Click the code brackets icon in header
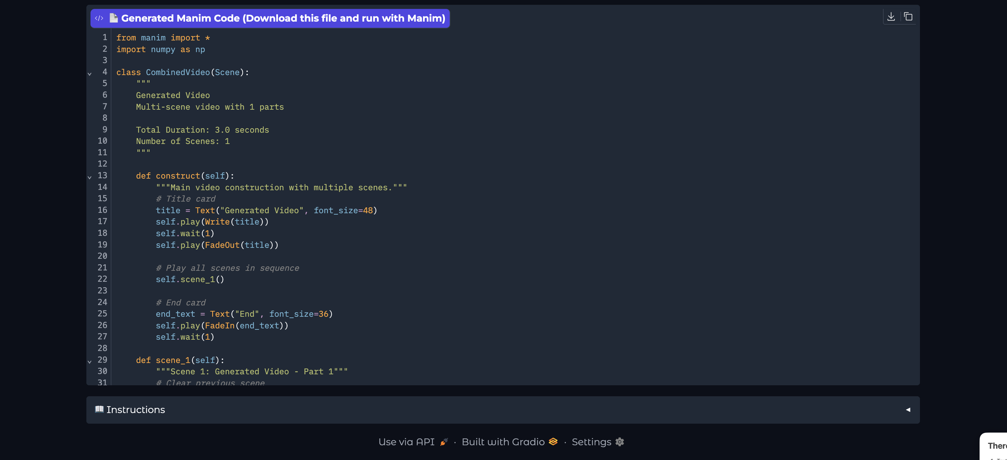Screen dimensions: 1007x460 99,19
